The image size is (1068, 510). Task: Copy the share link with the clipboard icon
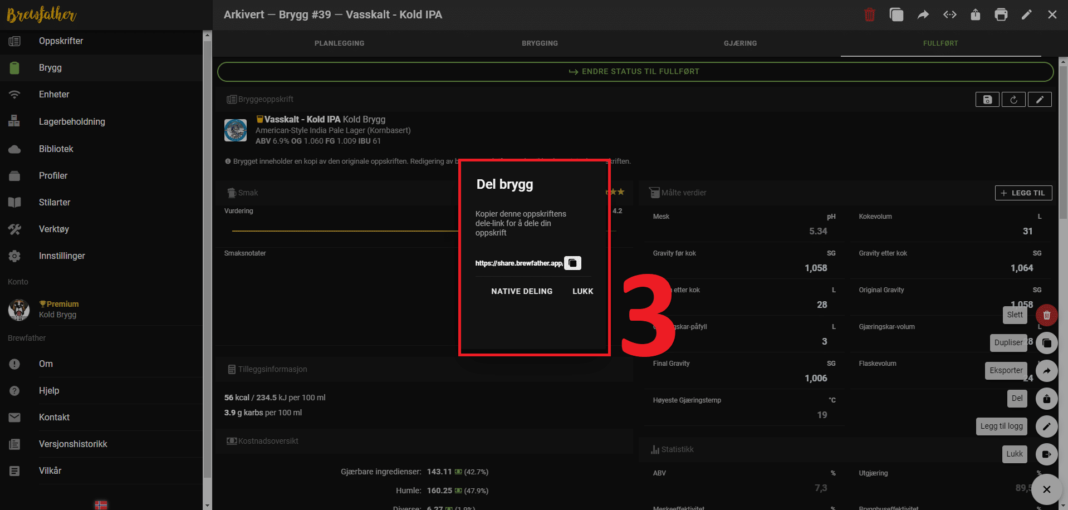[572, 263]
